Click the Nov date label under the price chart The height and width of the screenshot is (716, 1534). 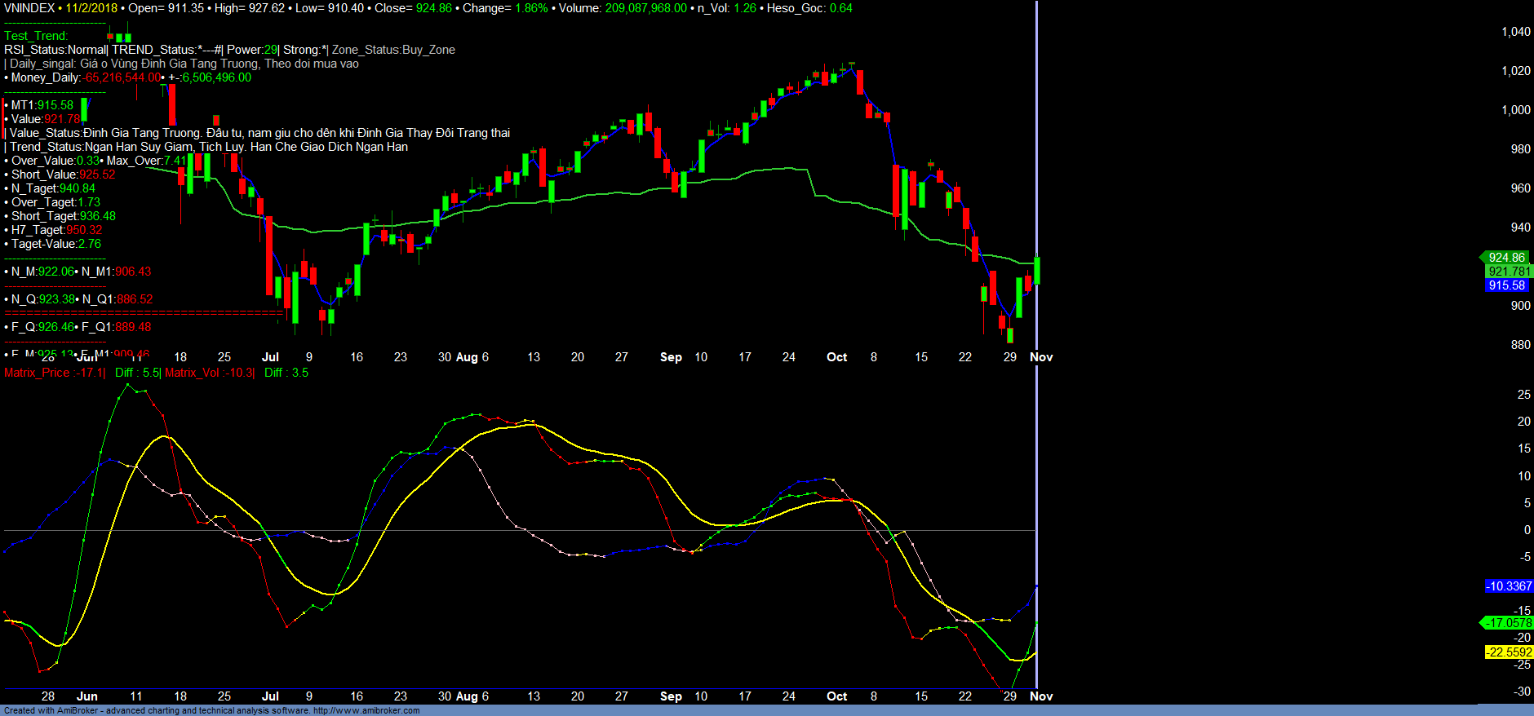(1041, 357)
